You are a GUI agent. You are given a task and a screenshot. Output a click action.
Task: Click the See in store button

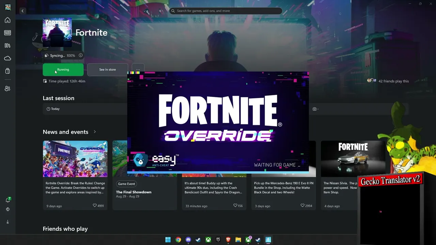108,69
